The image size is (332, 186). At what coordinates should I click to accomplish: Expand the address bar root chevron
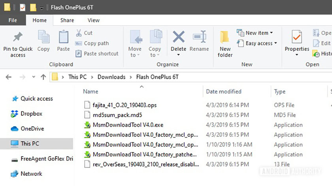tap(63, 77)
